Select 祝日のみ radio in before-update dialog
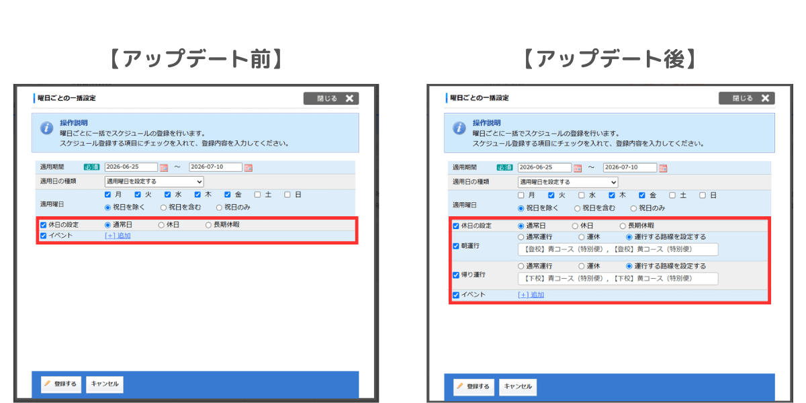 tap(219, 208)
